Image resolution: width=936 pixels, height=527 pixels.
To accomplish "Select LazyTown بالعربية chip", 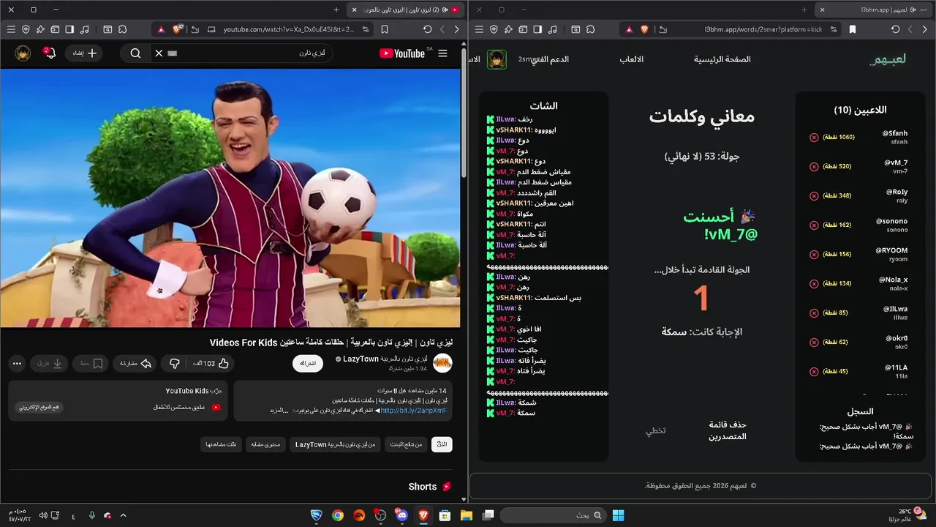I will click(335, 444).
